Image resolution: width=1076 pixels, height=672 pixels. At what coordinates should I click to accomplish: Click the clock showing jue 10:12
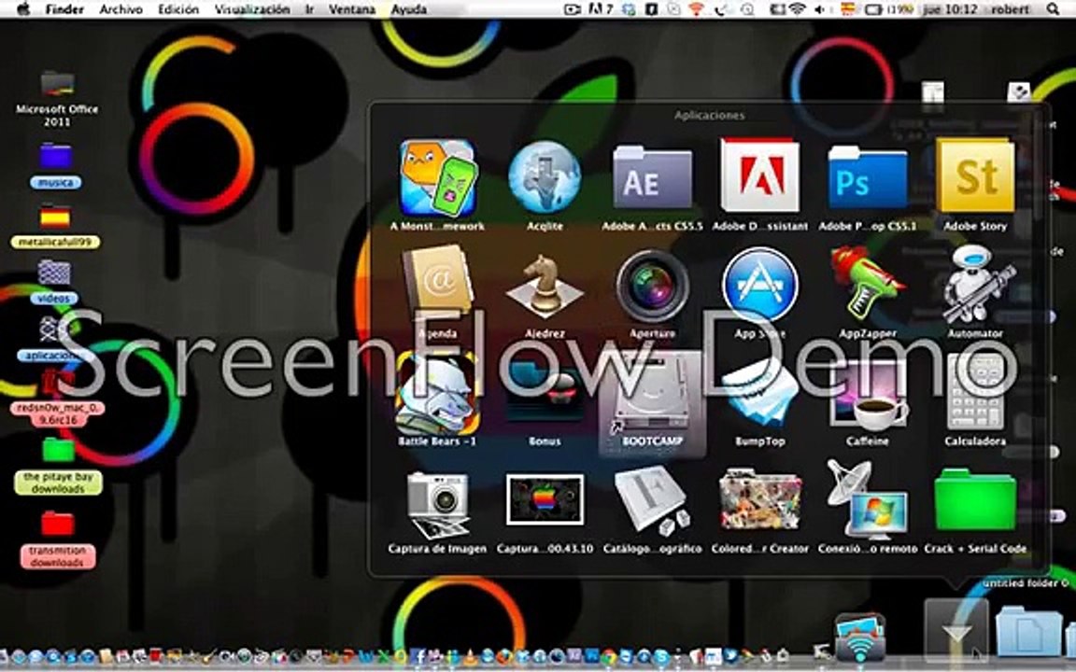pyautogui.click(x=950, y=9)
